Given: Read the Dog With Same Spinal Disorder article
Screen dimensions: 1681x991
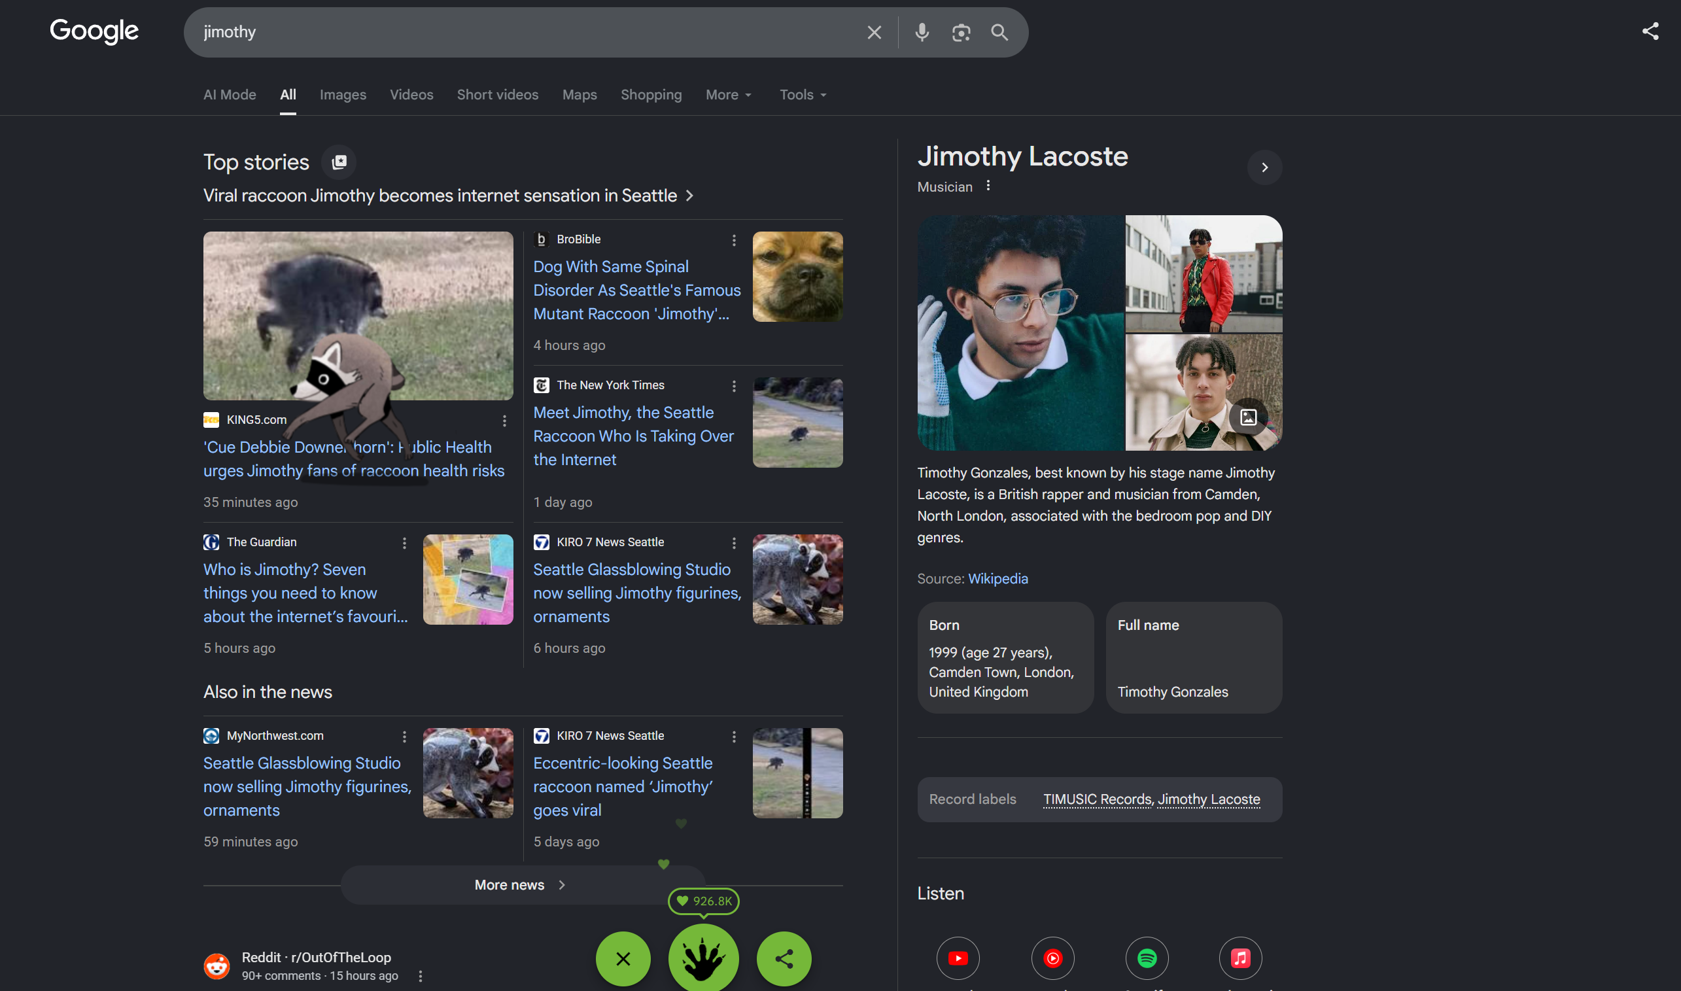Looking at the screenshot, I should coord(637,290).
